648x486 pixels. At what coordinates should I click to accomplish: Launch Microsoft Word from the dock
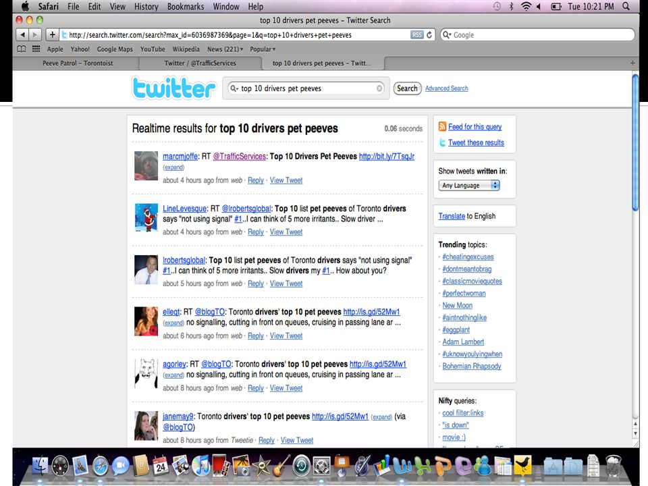pyautogui.click(x=402, y=466)
